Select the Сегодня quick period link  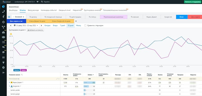[47, 25]
